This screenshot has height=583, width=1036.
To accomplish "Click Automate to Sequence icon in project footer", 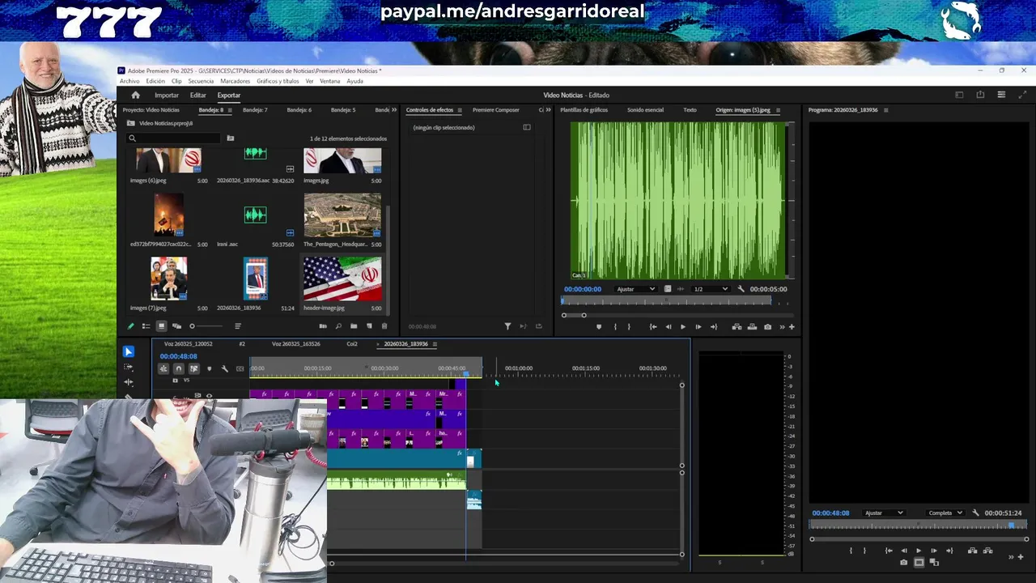I will point(322,326).
